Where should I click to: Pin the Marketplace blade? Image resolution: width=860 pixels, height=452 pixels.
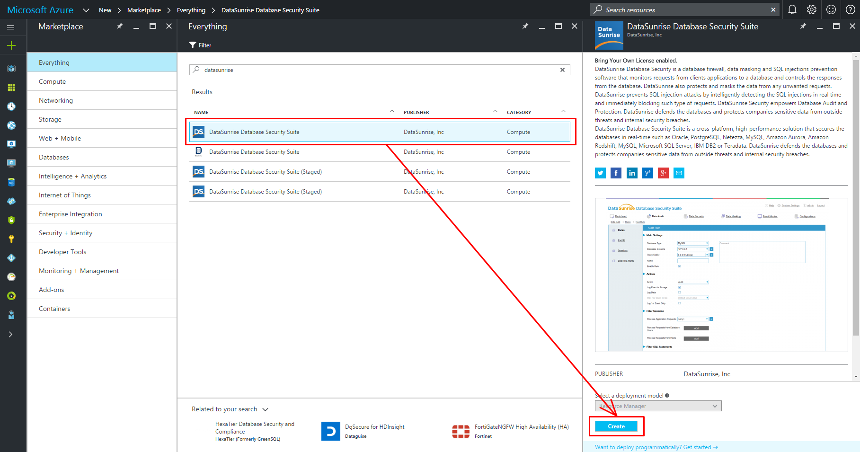click(x=120, y=26)
